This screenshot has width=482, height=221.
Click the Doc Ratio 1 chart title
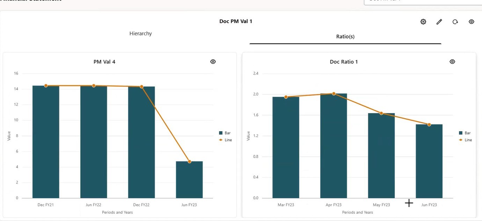pos(344,62)
